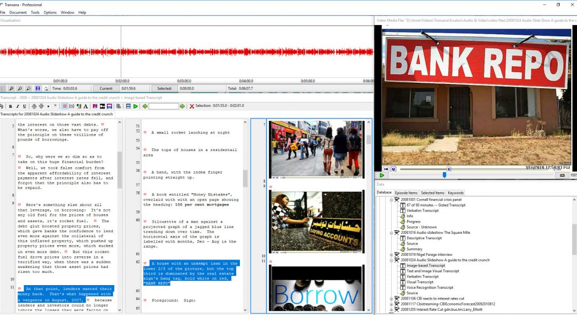The height and width of the screenshot is (315, 577).
Task: Click the Undo icon in transcript toolbar
Action: 2,106
